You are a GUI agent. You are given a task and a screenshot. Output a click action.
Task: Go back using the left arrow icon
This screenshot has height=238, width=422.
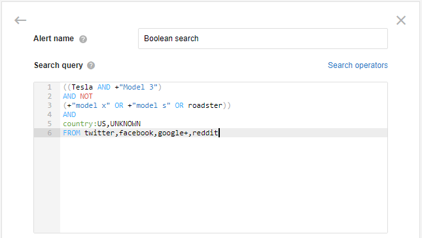(x=20, y=20)
